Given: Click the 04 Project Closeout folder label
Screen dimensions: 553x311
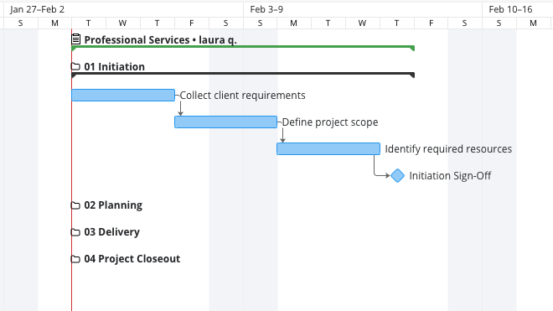Looking at the screenshot, I should (132, 259).
